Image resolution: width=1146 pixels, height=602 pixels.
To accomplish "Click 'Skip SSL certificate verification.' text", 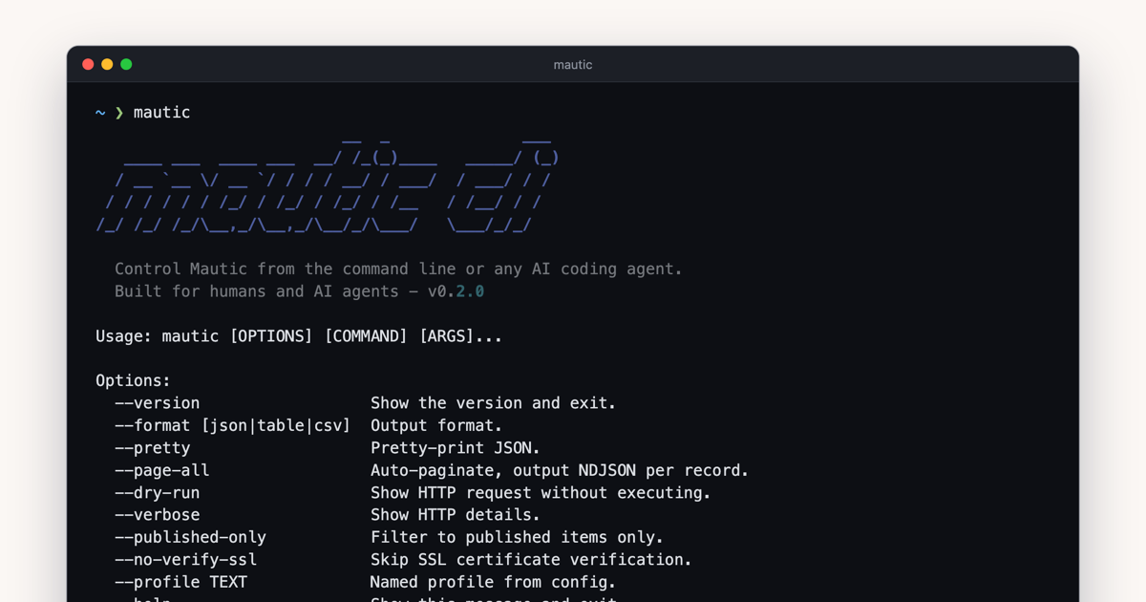I will [x=531, y=560].
